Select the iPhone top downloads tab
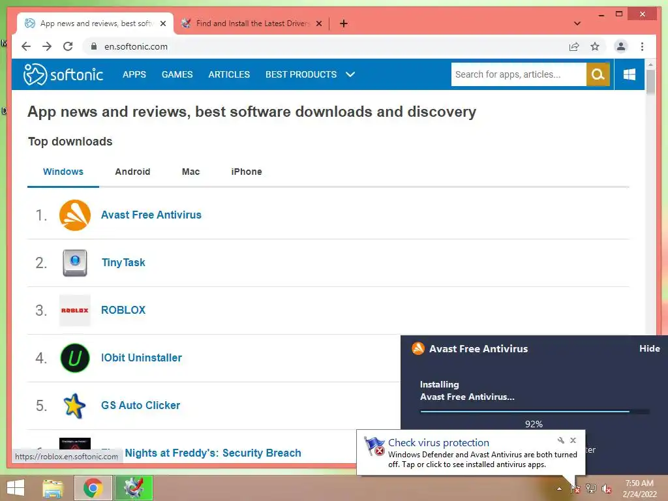The width and height of the screenshot is (668, 501). 247,172
